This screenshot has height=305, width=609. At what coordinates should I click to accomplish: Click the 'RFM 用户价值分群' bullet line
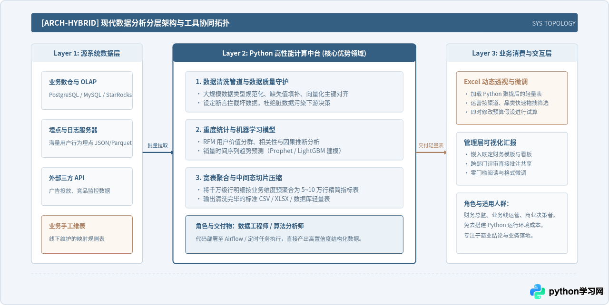click(x=258, y=142)
